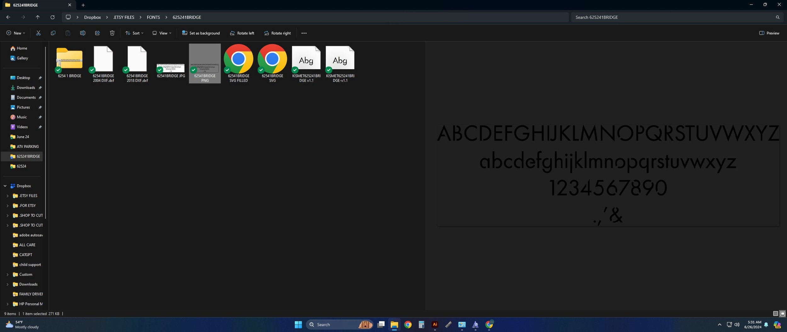Image resolution: width=787 pixels, height=332 pixels.
Task: Click Set as background button
Action: coord(201,33)
